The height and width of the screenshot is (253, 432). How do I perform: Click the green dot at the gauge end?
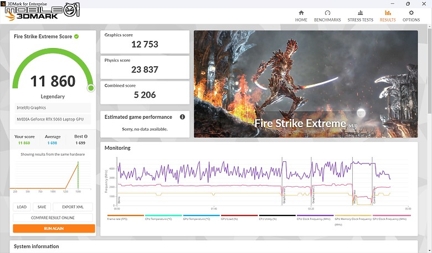(x=91, y=88)
